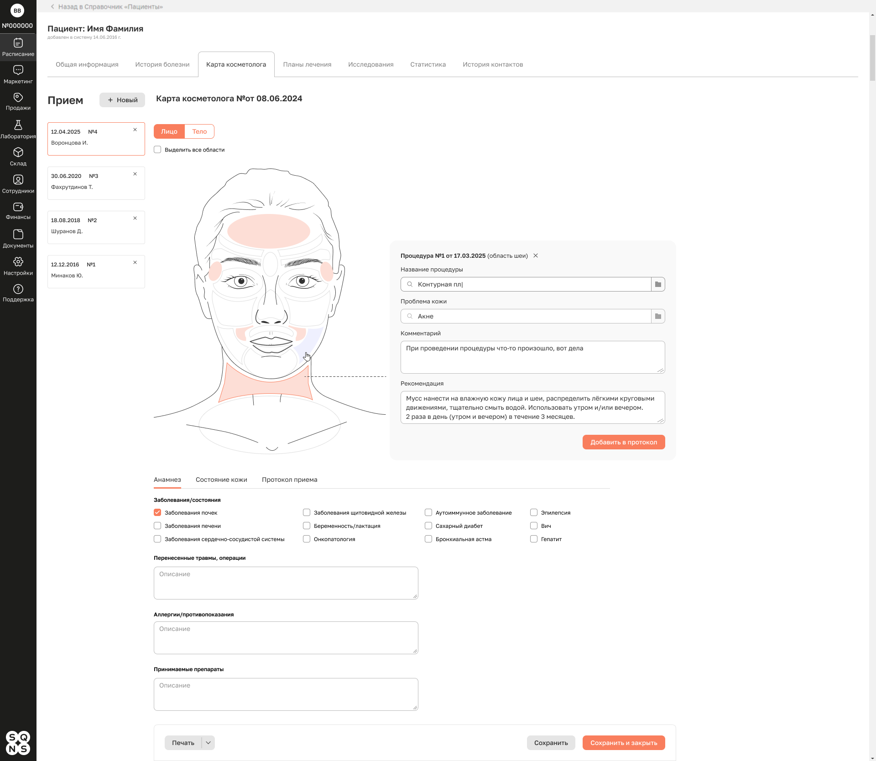Select the forehead zone on face diagram
The width and height of the screenshot is (876, 761).
[269, 231]
